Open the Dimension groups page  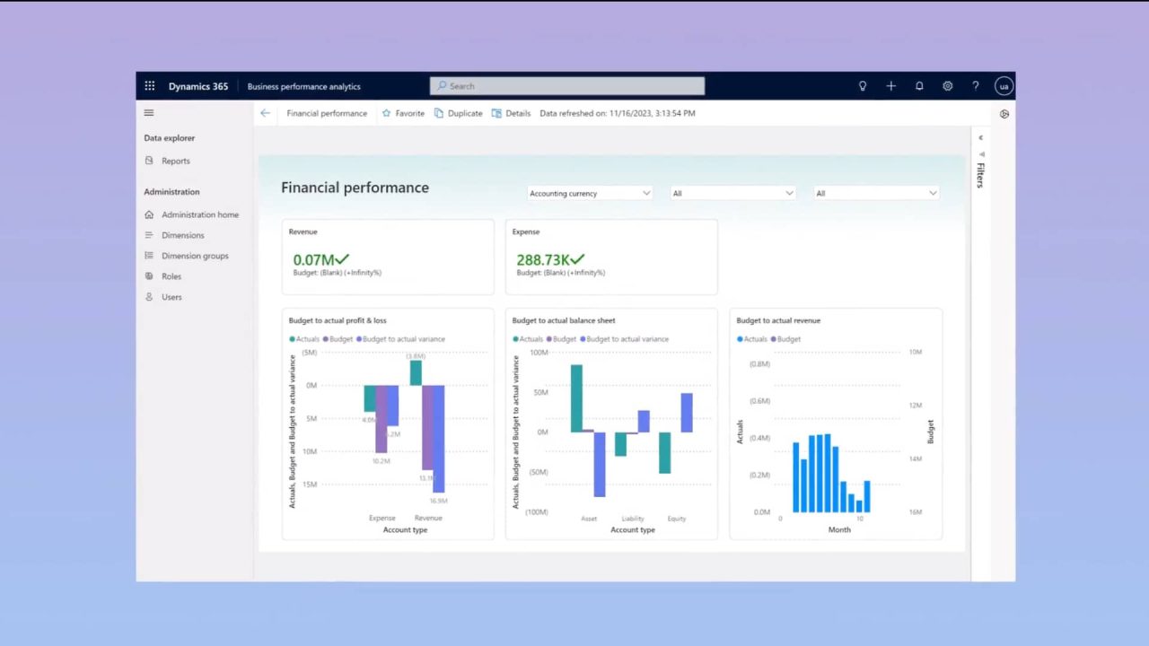[195, 256]
